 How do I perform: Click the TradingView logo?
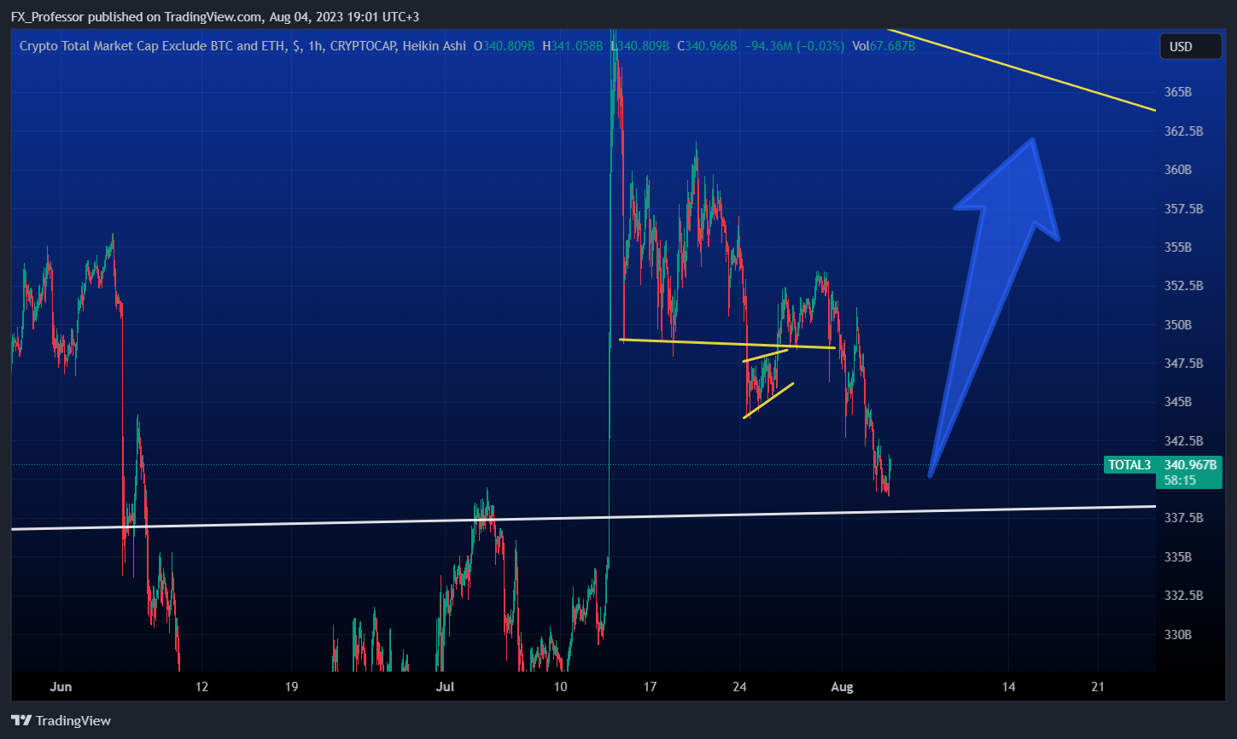pyautogui.click(x=61, y=720)
